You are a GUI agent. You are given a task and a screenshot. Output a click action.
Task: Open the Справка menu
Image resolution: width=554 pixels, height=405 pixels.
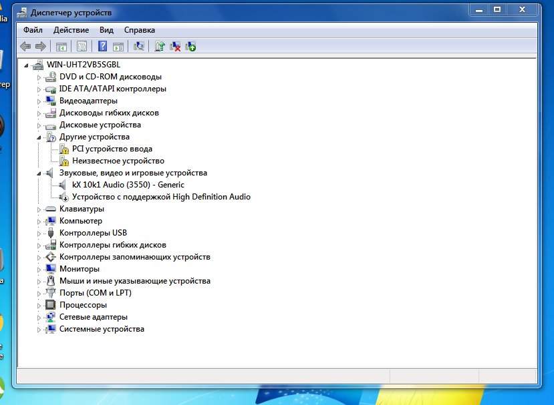[139, 30]
